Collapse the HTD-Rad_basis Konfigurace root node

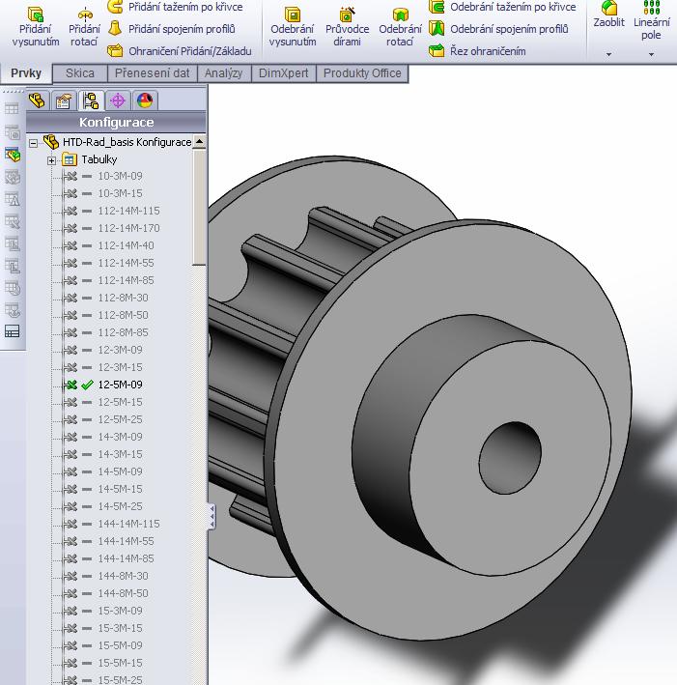(34, 142)
